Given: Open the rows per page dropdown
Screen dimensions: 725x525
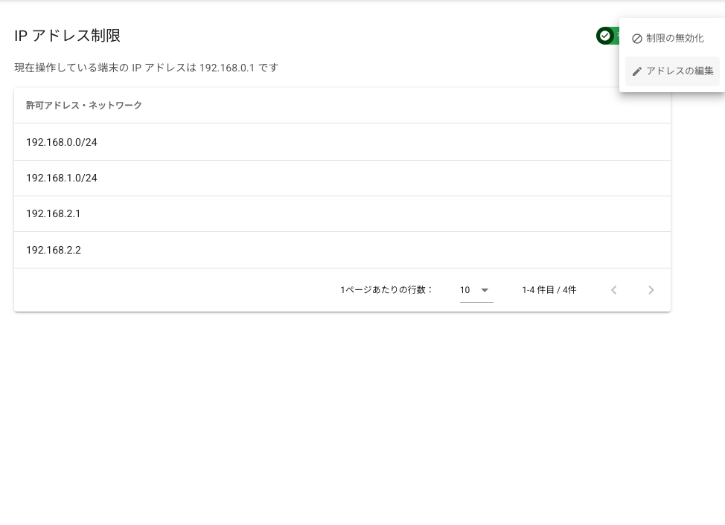Looking at the screenshot, I should [476, 290].
